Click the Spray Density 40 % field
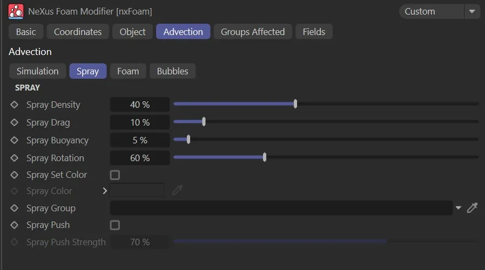This screenshot has width=485, height=270. (x=140, y=105)
